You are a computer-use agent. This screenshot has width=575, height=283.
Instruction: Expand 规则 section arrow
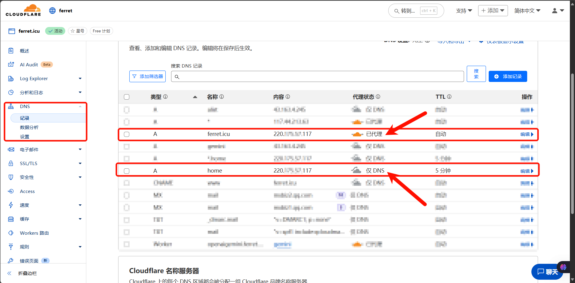80,247
